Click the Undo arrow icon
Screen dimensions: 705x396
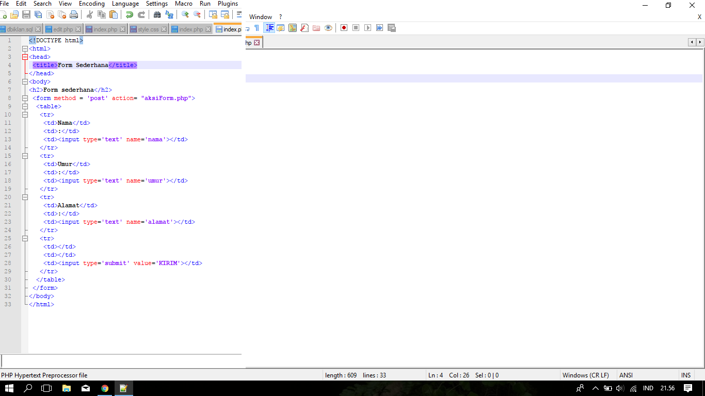click(x=130, y=14)
